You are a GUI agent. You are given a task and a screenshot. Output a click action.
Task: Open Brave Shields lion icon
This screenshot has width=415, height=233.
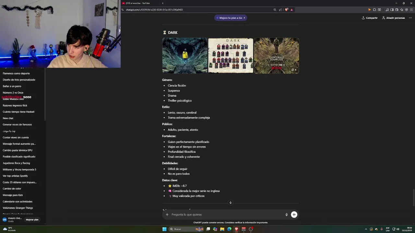click(x=286, y=10)
